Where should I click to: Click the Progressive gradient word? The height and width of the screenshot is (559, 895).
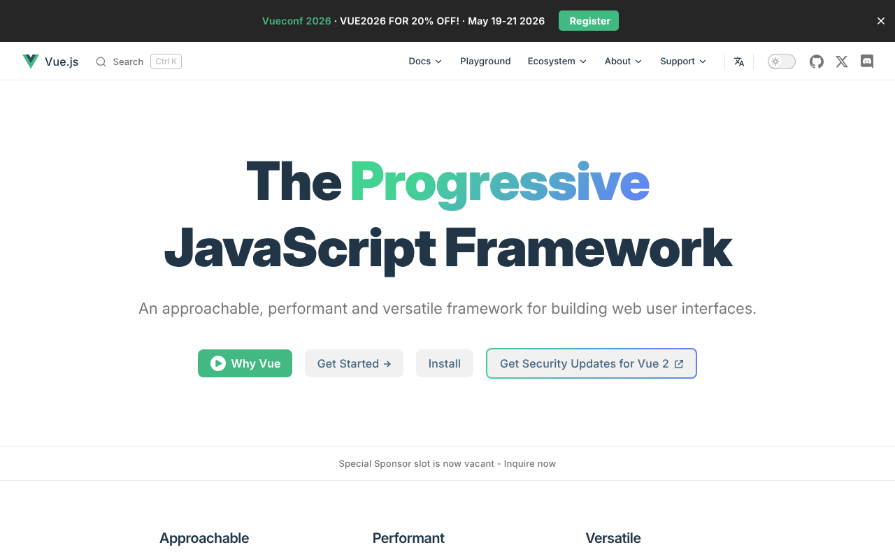point(499,183)
